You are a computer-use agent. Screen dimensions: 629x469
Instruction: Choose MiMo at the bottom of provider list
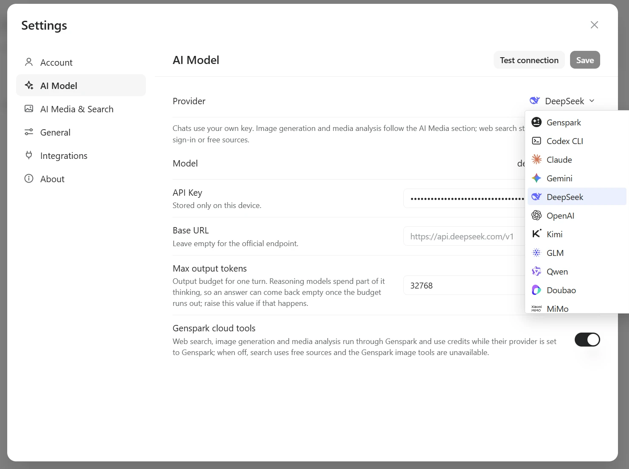coord(577,308)
